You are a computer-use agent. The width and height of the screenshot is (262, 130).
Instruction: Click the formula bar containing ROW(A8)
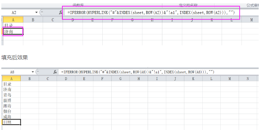pyautogui.click(x=158, y=72)
